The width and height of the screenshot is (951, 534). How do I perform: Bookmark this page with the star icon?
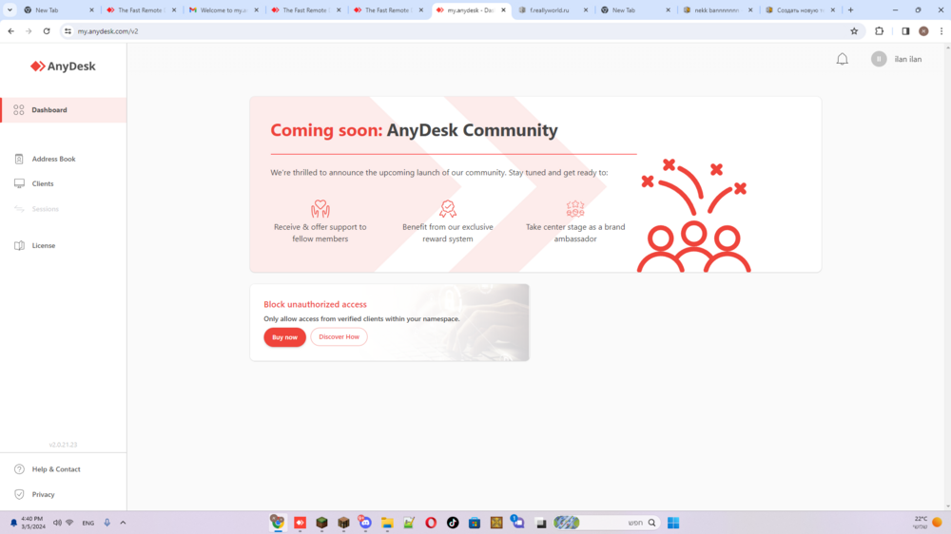point(854,31)
